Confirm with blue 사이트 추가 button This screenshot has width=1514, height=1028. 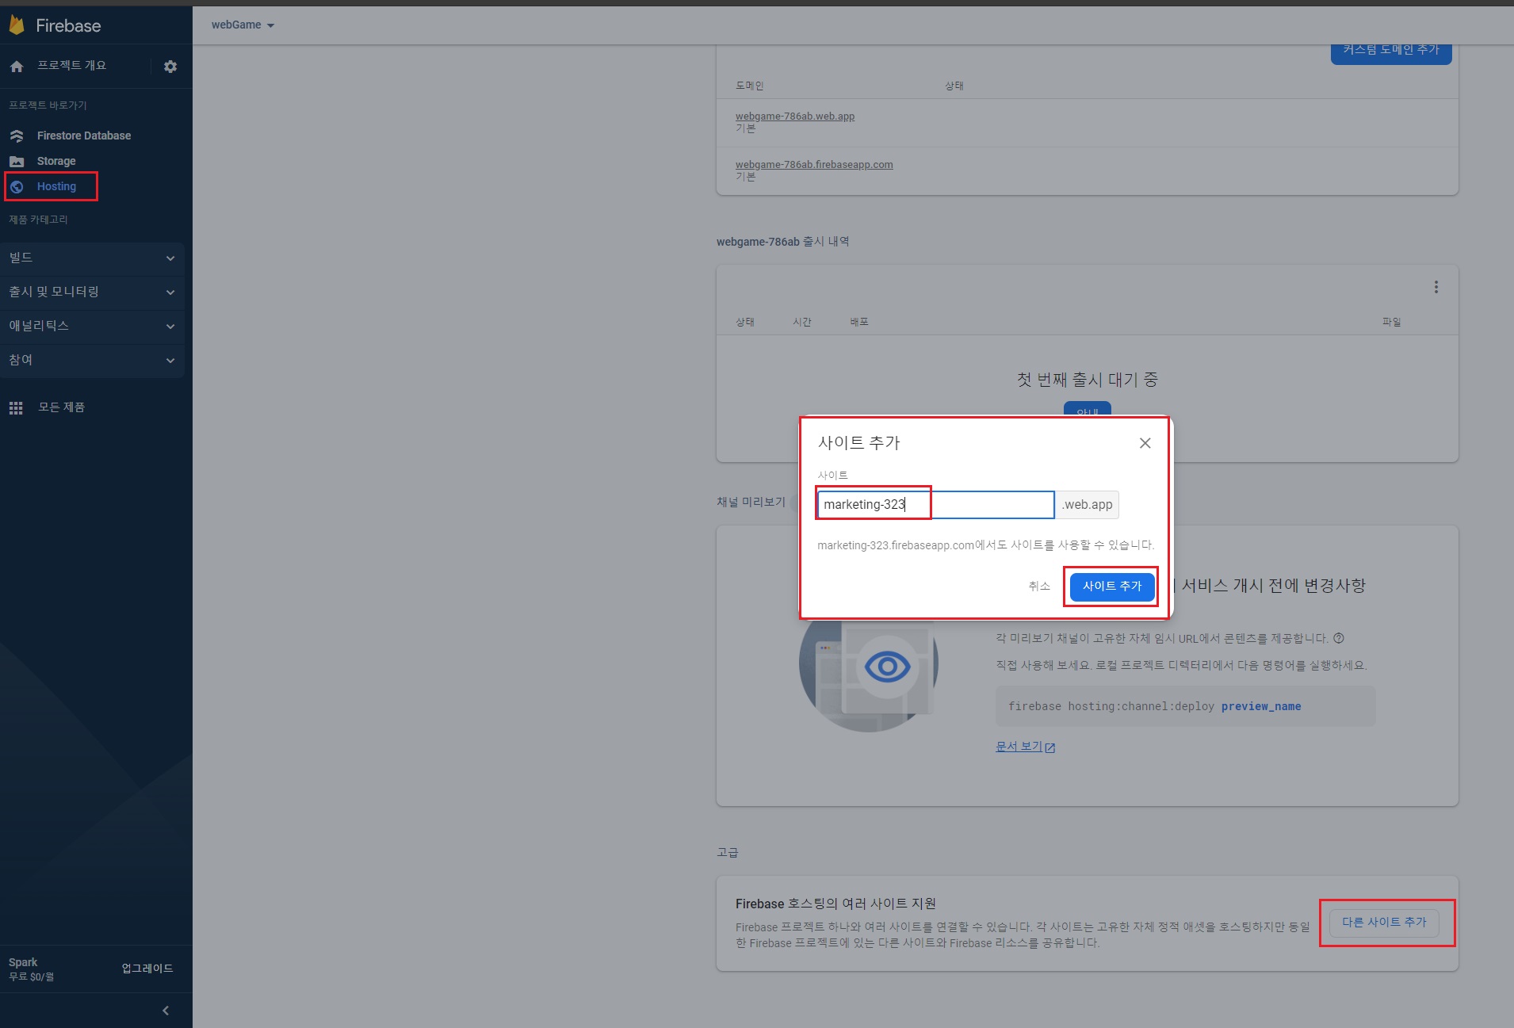pyautogui.click(x=1112, y=586)
